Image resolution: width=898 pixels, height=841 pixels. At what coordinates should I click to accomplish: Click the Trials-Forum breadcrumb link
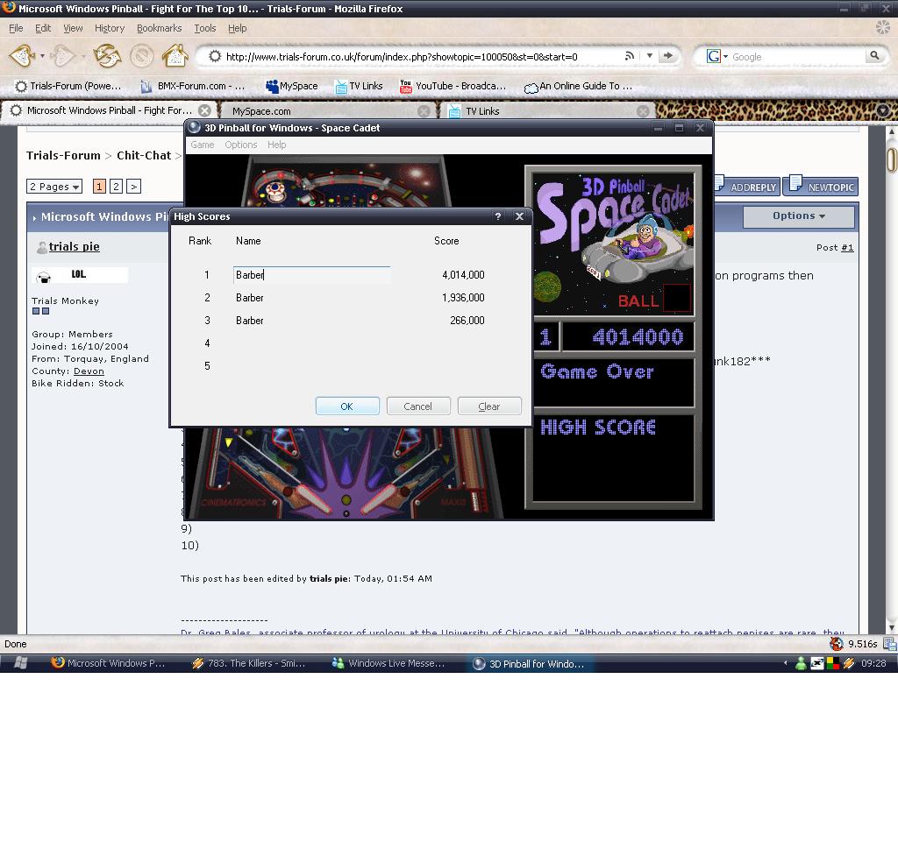tap(63, 156)
